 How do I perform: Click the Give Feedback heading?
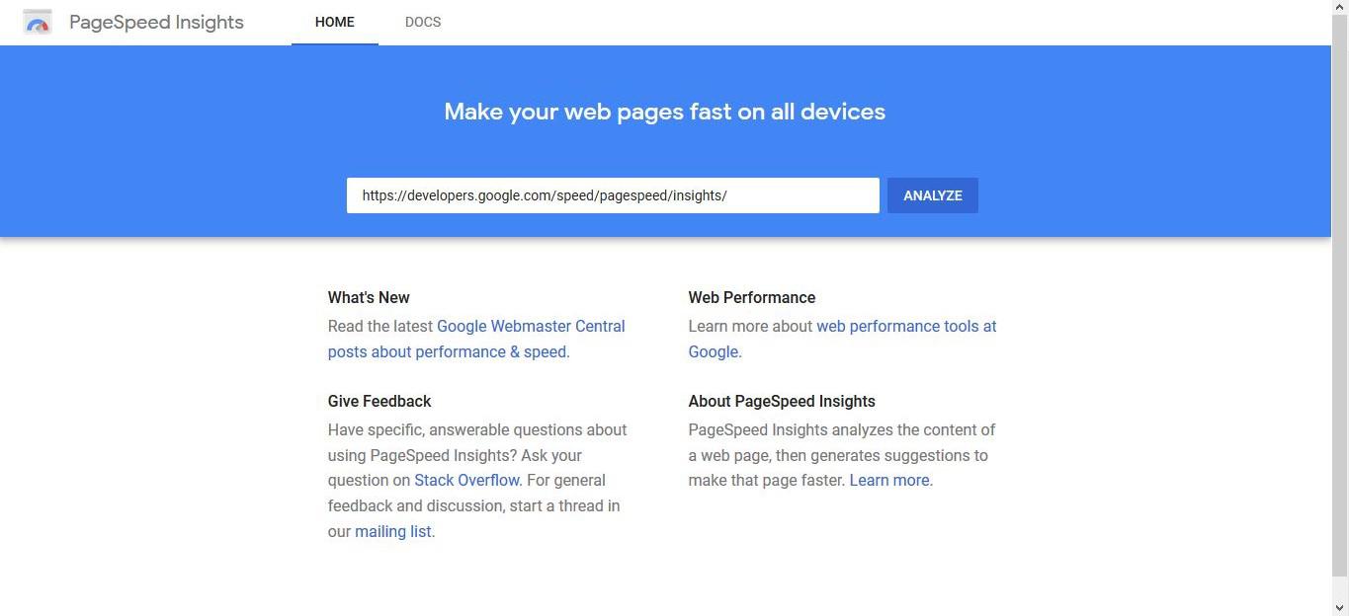pos(379,402)
